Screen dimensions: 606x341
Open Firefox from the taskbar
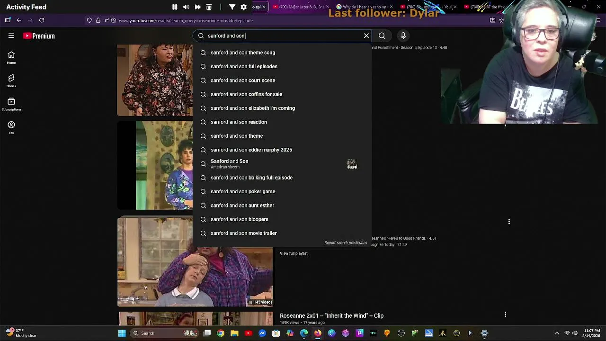point(318,333)
